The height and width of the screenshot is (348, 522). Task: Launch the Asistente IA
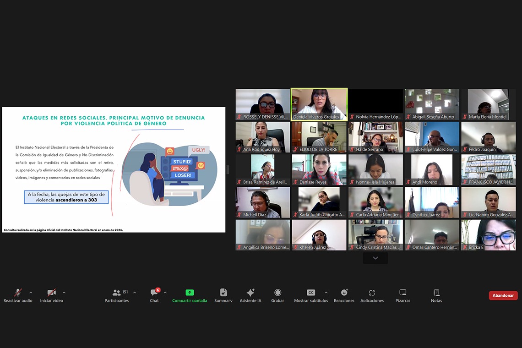250,294
